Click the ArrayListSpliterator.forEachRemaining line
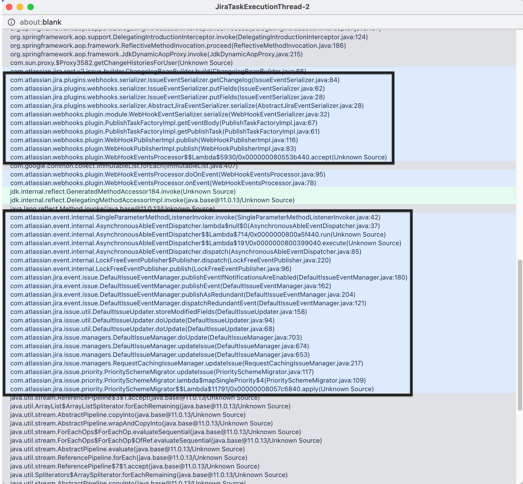Viewport: 523px width, 484px height. click(150, 406)
